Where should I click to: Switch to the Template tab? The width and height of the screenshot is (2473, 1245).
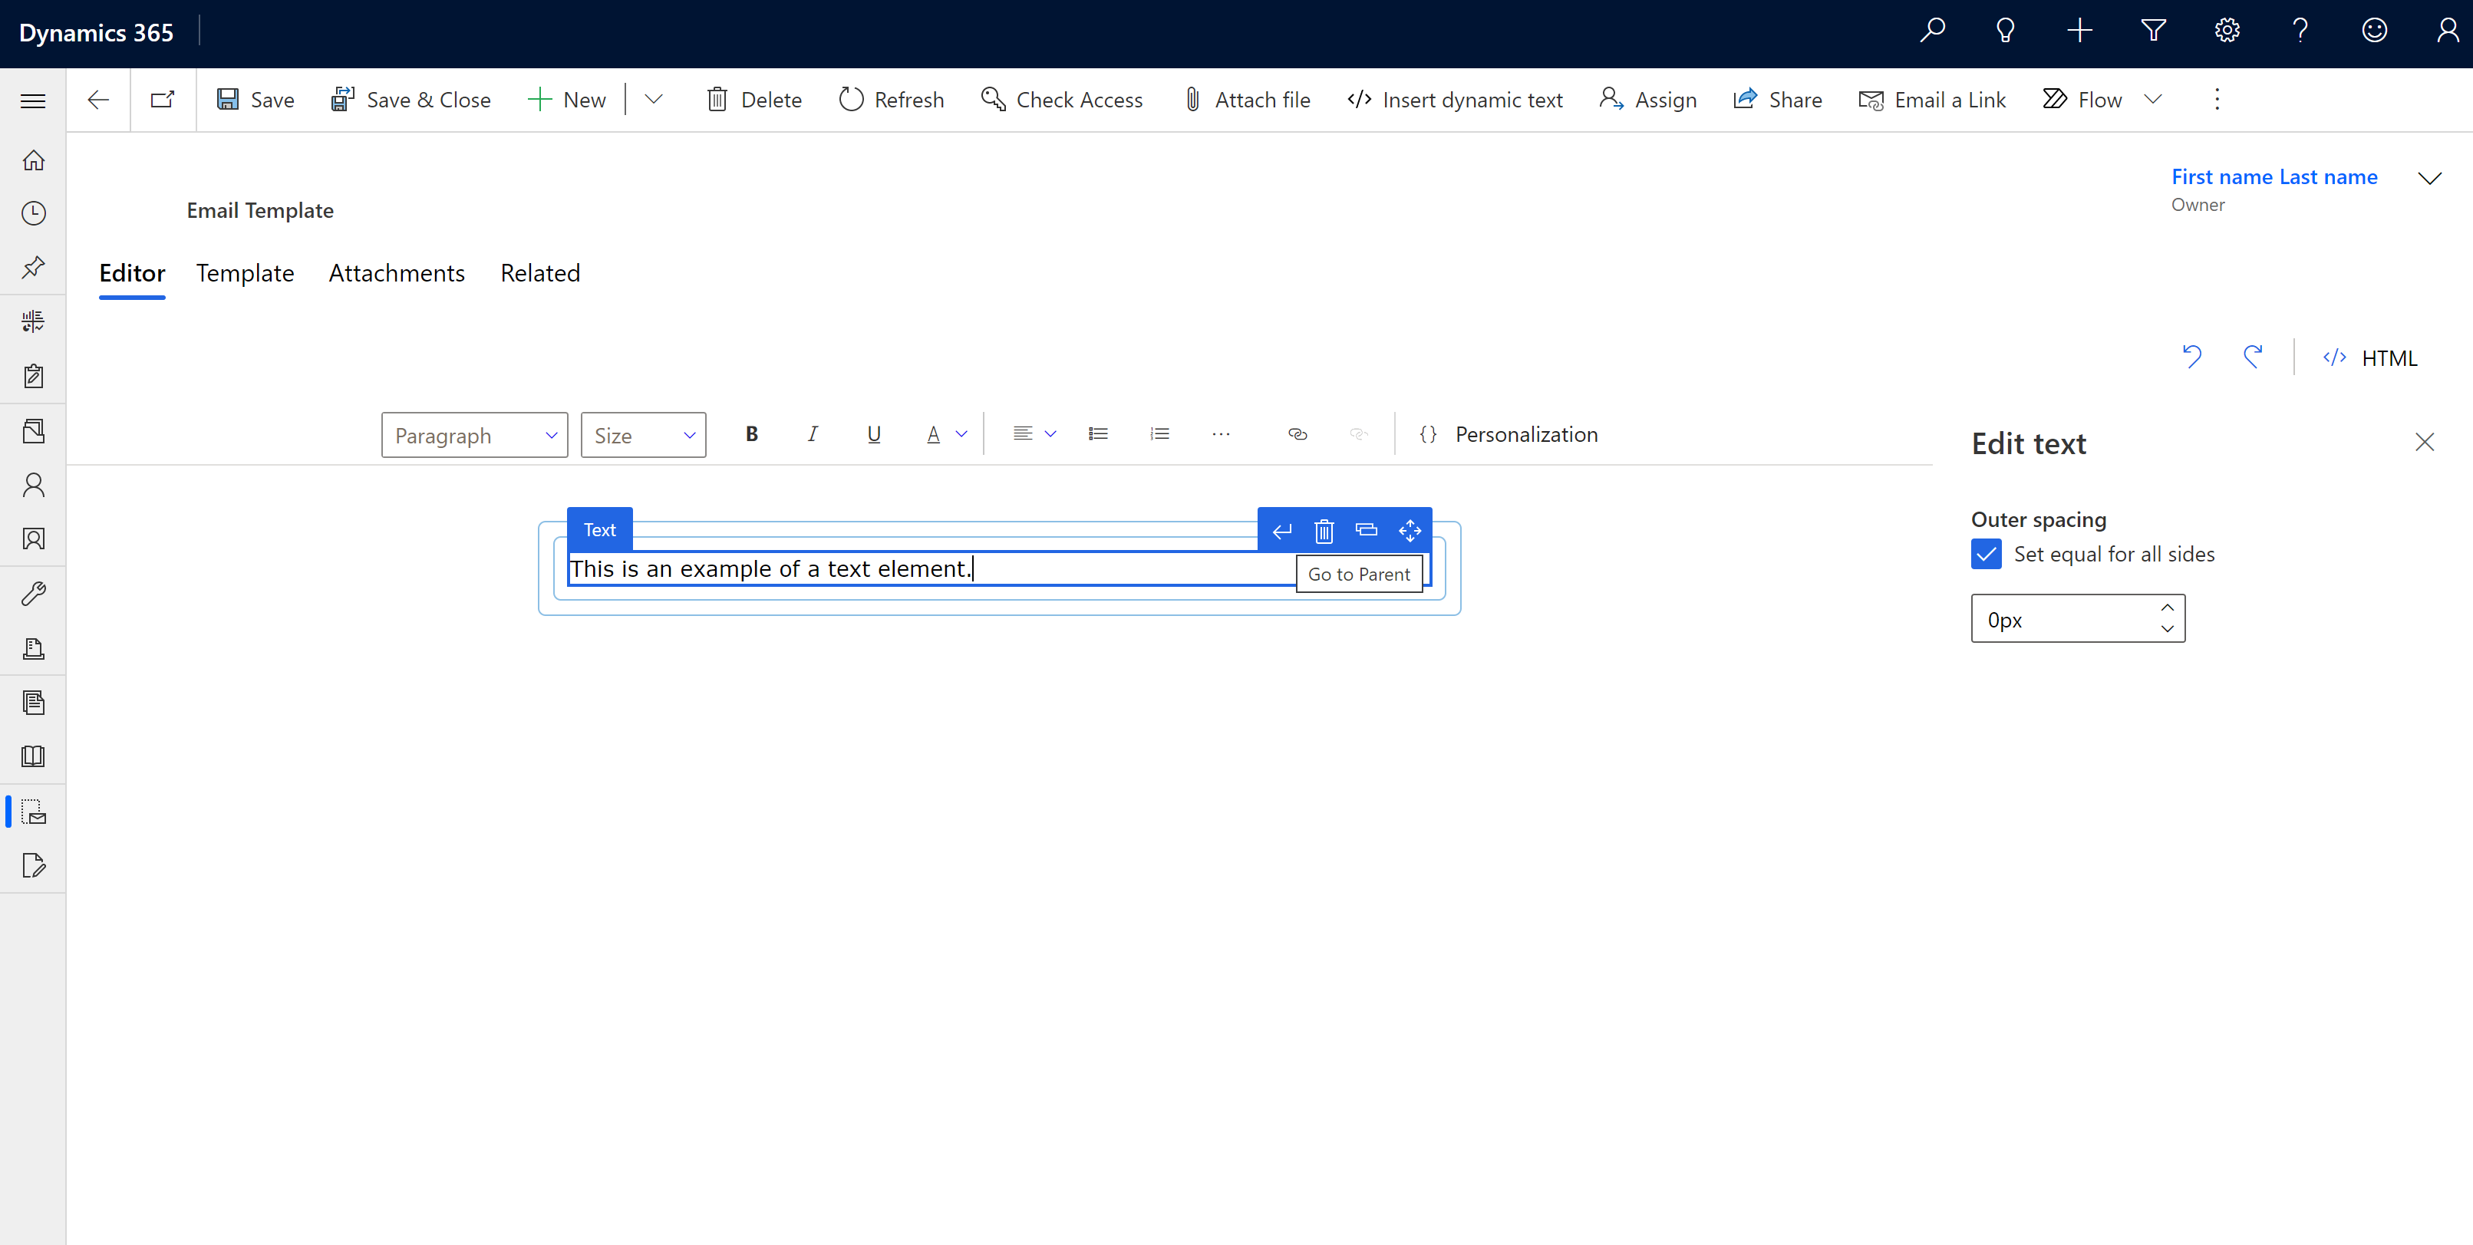click(x=245, y=272)
